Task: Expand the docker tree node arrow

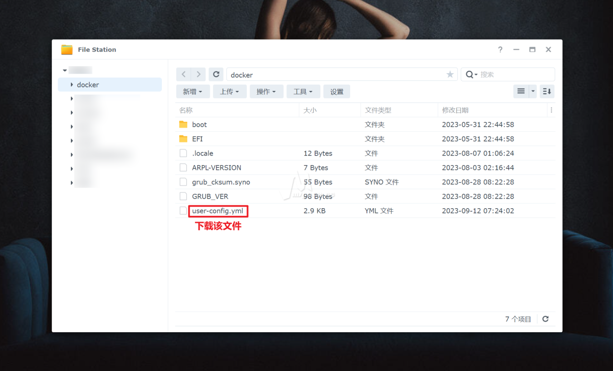Action: click(72, 85)
